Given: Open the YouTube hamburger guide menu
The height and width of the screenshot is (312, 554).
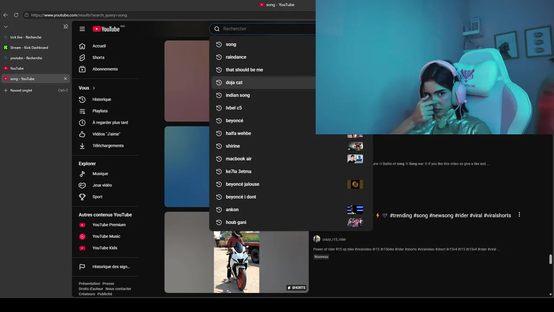Looking at the screenshot, I should (x=82, y=29).
